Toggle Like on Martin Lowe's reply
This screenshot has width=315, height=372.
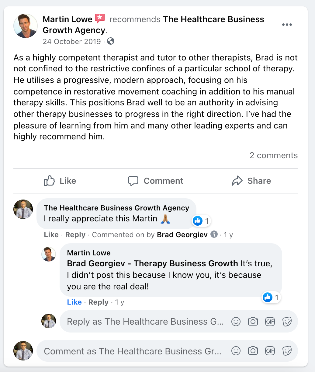[x=74, y=302]
